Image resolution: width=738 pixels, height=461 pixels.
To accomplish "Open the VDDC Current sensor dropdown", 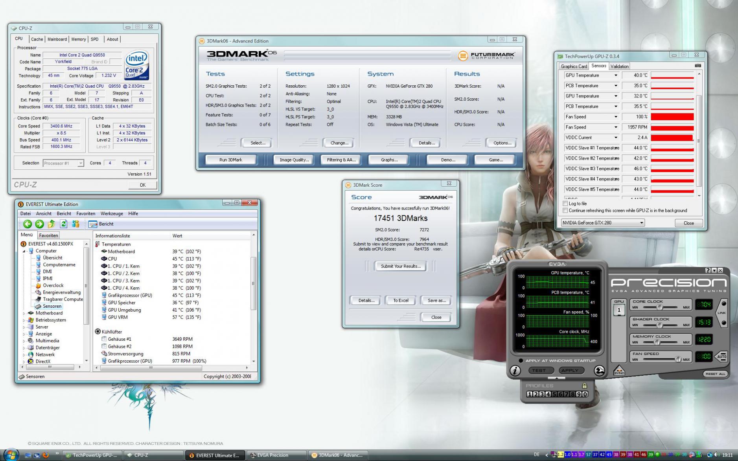I will click(616, 138).
